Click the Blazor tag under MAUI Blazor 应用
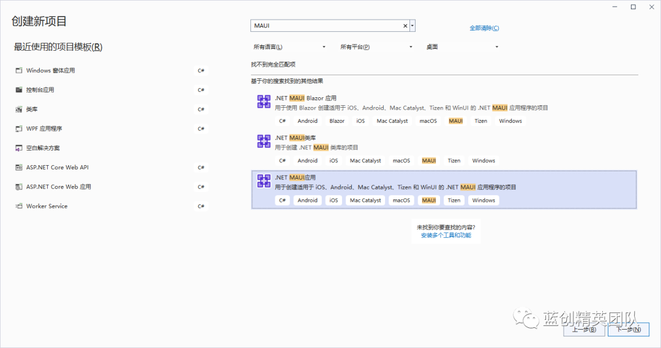The width and height of the screenshot is (661, 348). 337,121
